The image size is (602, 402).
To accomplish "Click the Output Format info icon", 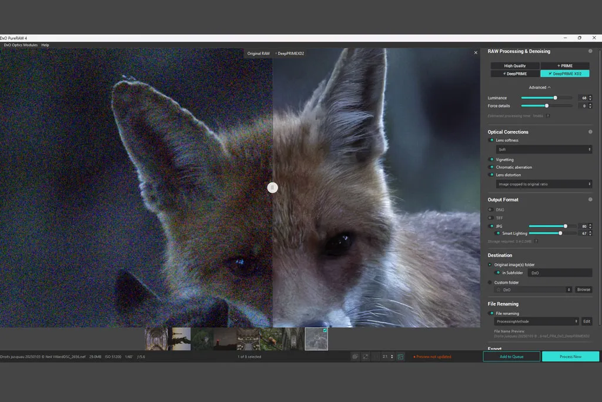I will point(590,200).
